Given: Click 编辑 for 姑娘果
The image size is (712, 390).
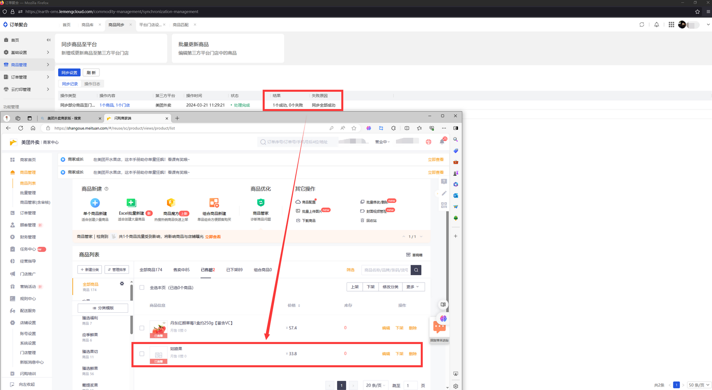Looking at the screenshot, I should [x=386, y=354].
